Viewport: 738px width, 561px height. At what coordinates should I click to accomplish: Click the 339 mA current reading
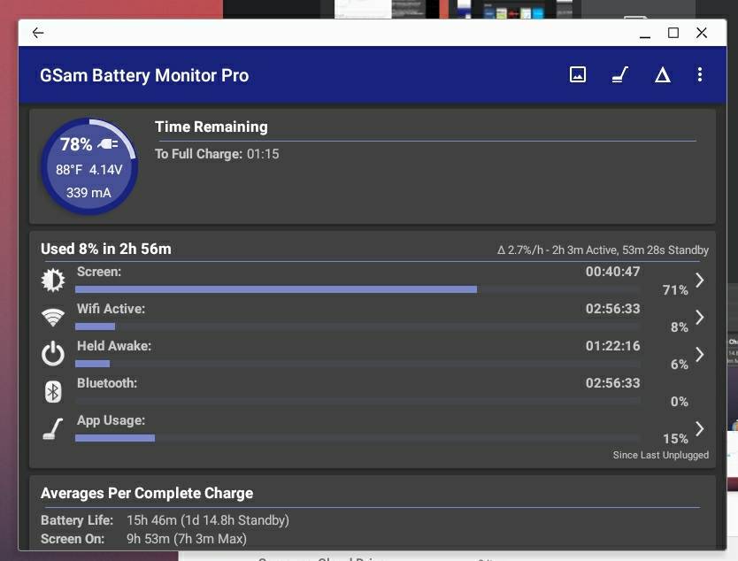coord(88,193)
